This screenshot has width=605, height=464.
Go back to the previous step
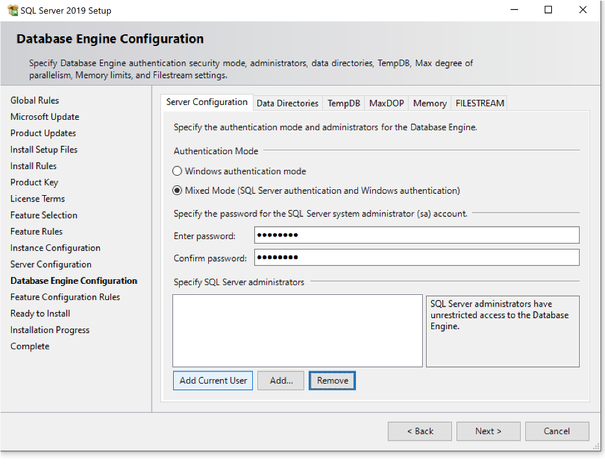coord(420,431)
